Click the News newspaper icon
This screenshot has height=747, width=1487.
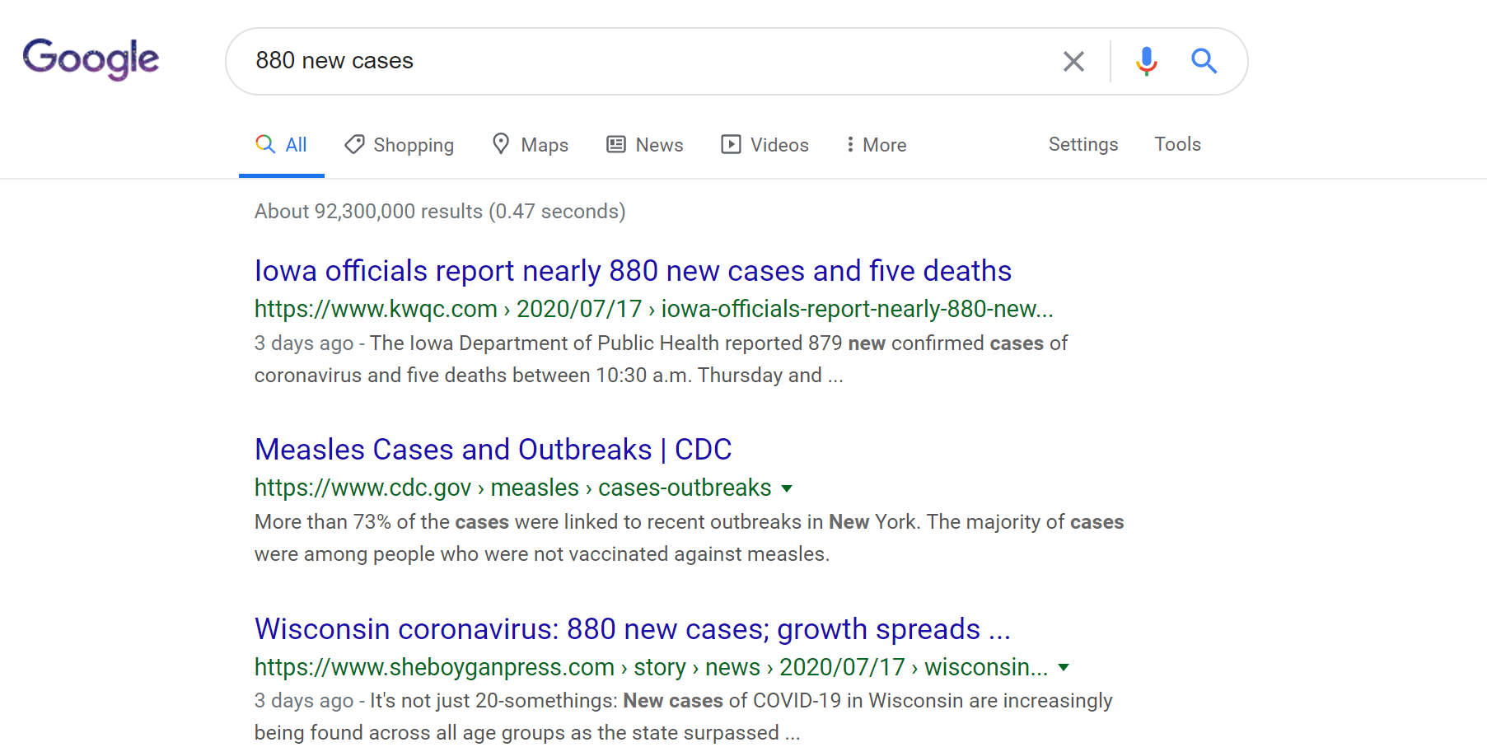[x=616, y=145]
